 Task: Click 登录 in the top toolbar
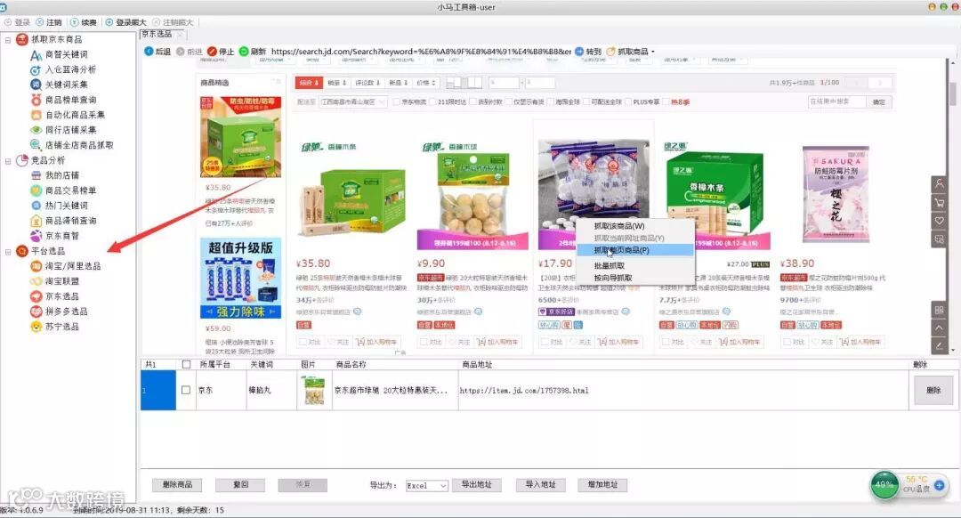click(18, 22)
